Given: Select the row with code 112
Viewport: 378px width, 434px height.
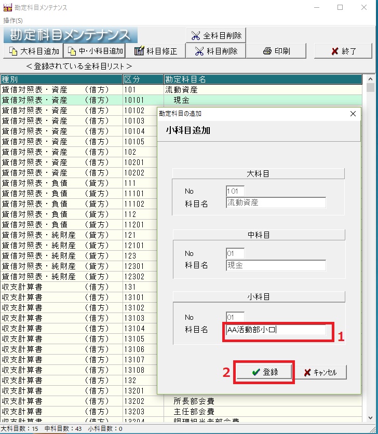Looking at the screenshot, I should (x=78, y=214).
